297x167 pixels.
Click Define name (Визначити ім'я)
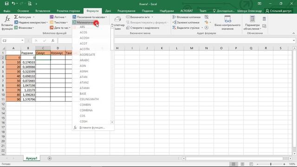click(x=138, y=17)
